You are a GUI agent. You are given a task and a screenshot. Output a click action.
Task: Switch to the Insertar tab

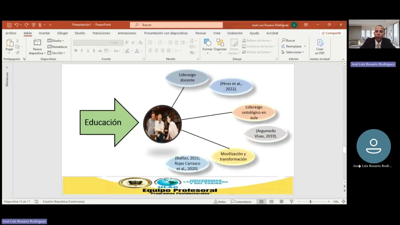44,33
